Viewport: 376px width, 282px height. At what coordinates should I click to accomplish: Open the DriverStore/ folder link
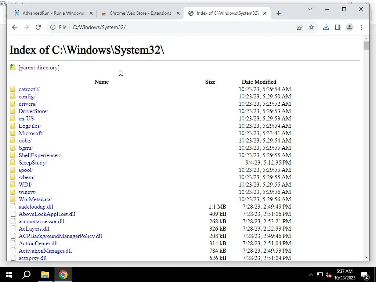[33, 111]
